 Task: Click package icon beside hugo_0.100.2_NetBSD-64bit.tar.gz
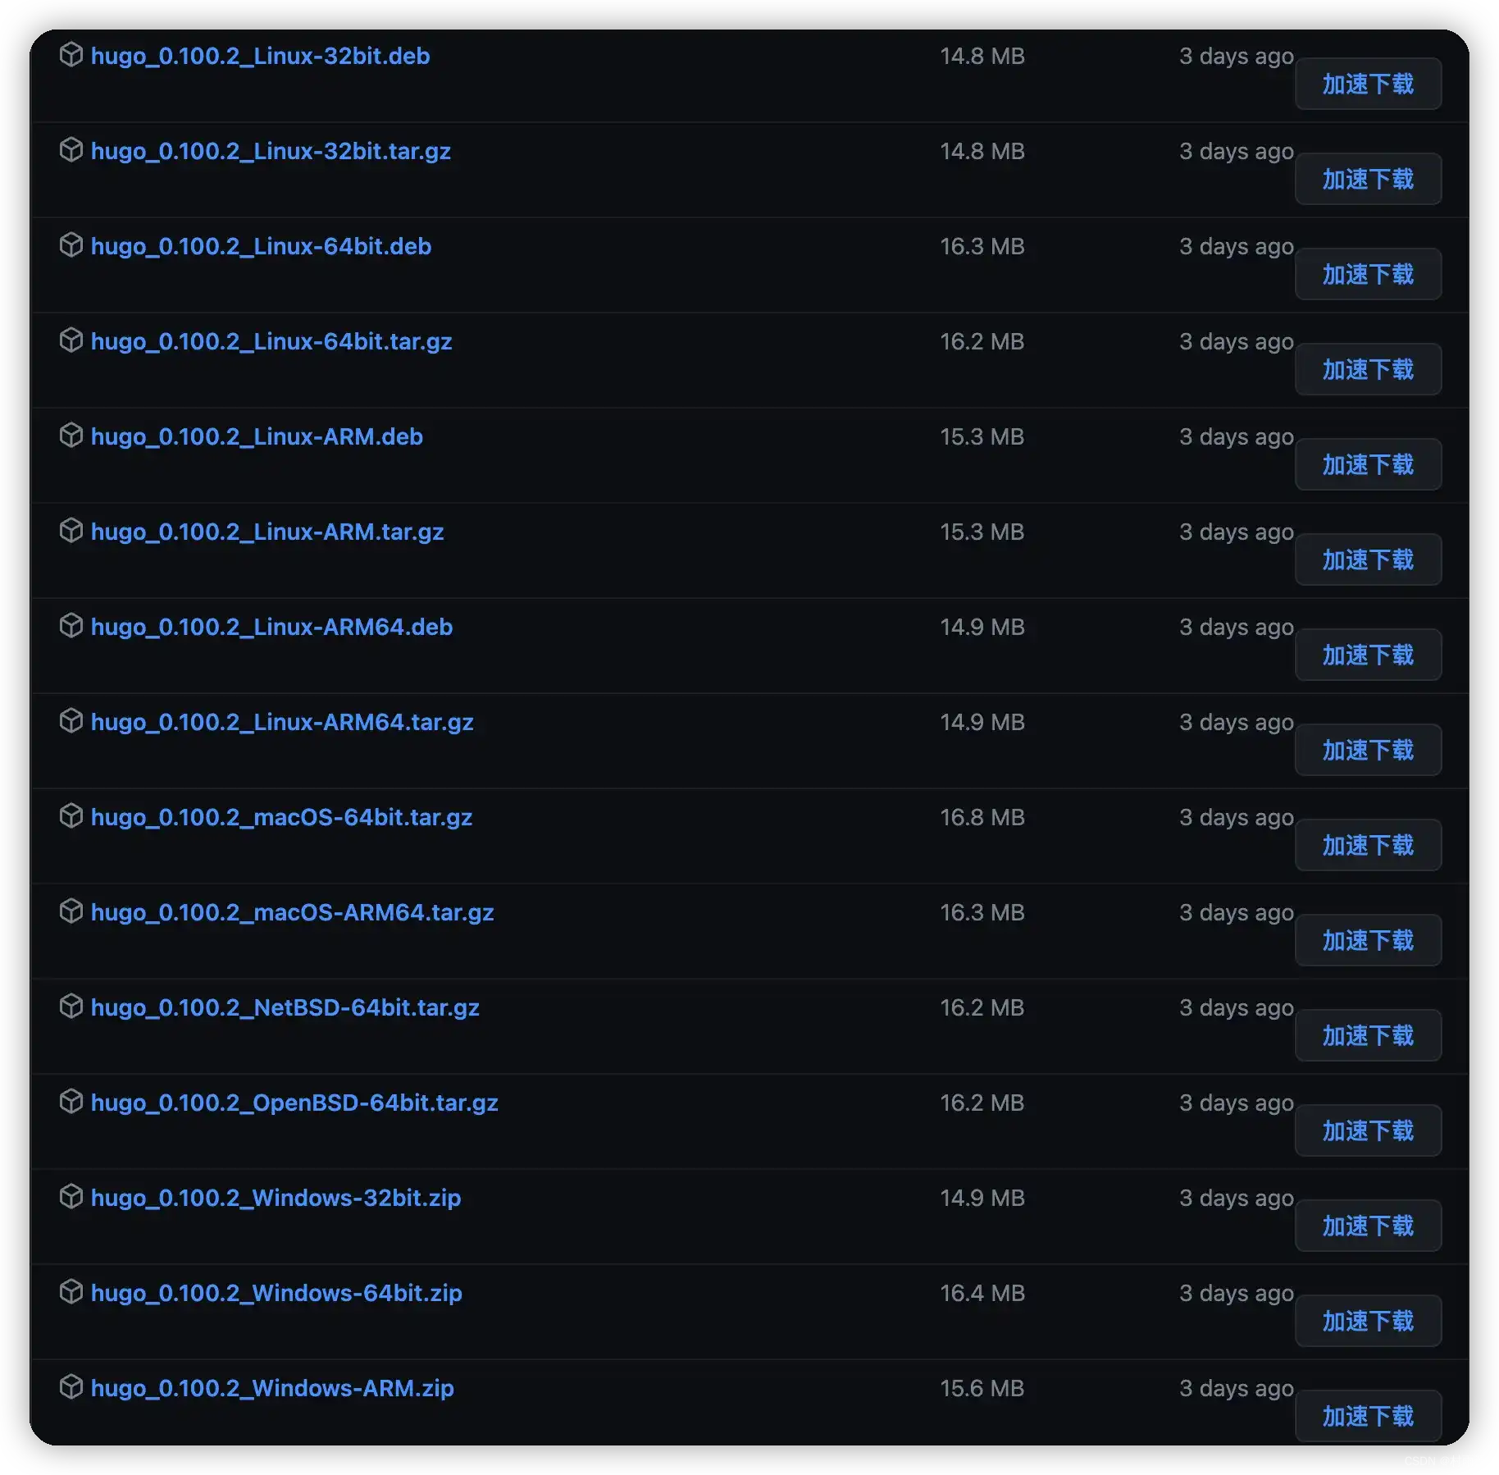tap(71, 1007)
